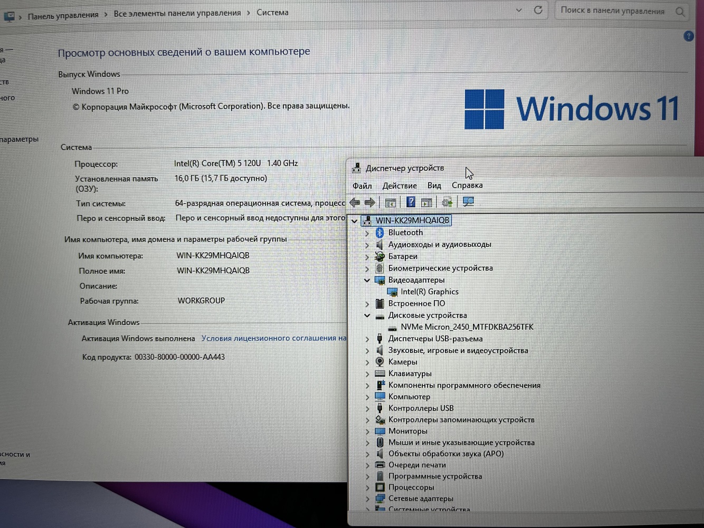
Task: Click the Forward arrow in Device Manager toolbar
Action: pos(370,203)
